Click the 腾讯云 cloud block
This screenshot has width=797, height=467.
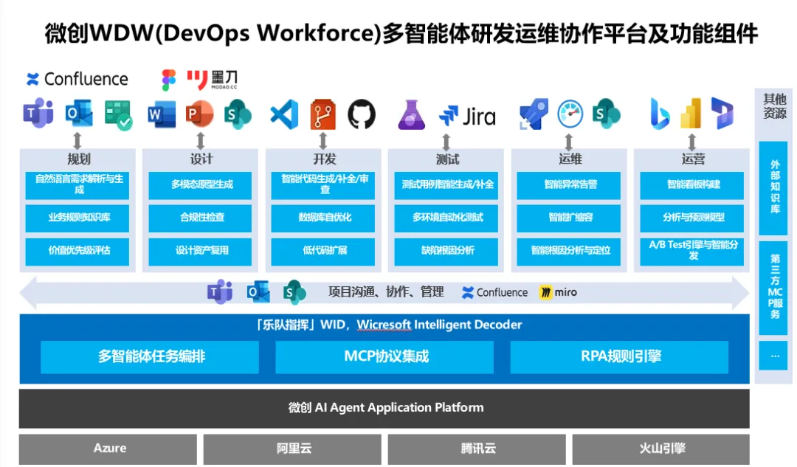click(x=477, y=449)
